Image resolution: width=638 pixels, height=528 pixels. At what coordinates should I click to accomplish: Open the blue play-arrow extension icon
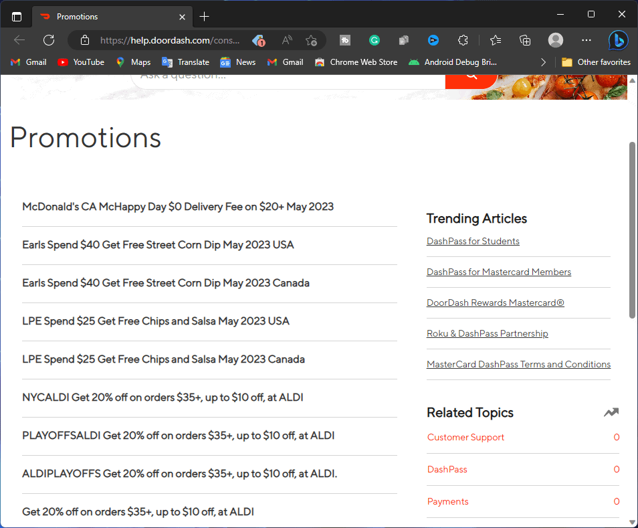pyautogui.click(x=433, y=40)
